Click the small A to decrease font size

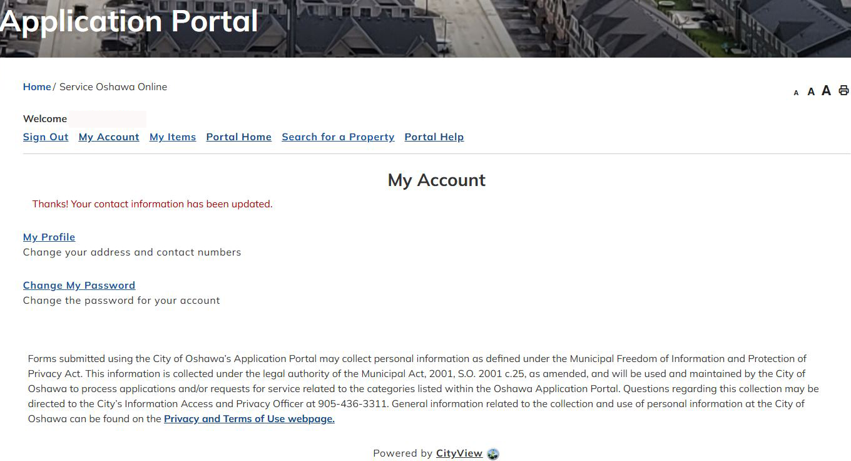coord(796,91)
